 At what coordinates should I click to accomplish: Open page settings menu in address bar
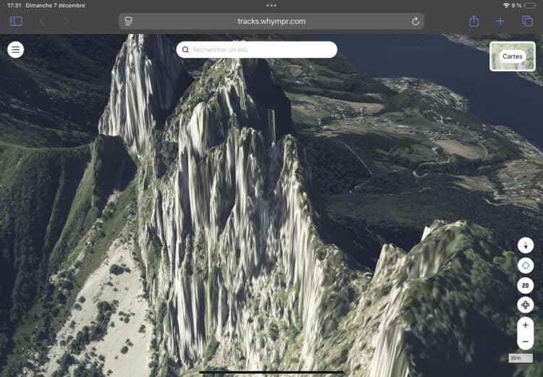pos(129,22)
